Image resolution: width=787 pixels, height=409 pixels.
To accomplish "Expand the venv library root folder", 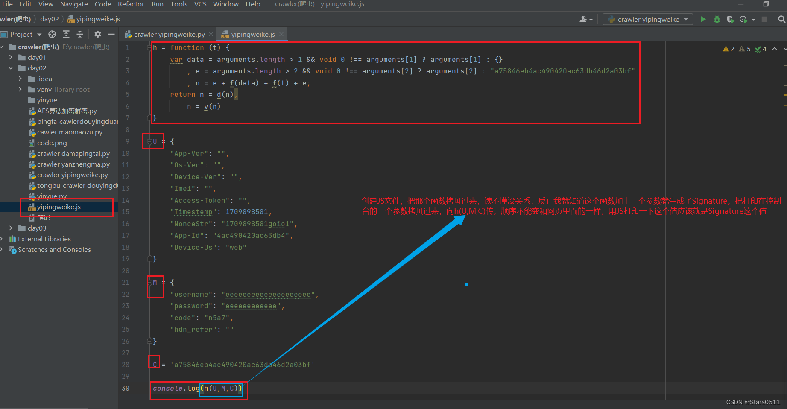I will pyautogui.click(x=20, y=89).
